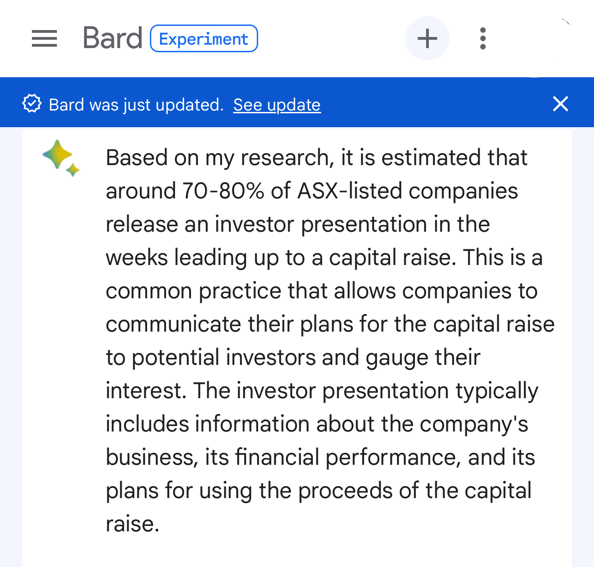Click the word 'research' in the first line
The height and width of the screenshot is (567, 594).
pyautogui.click(x=285, y=158)
